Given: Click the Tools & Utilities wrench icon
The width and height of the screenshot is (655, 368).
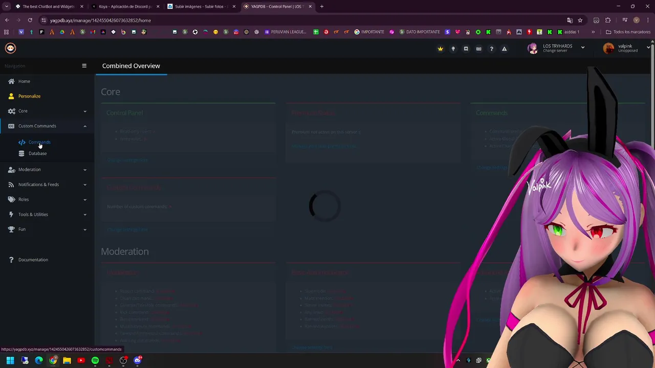Looking at the screenshot, I should pyautogui.click(x=11, y=214).
